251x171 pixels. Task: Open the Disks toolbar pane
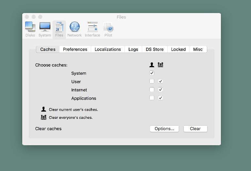30,29
